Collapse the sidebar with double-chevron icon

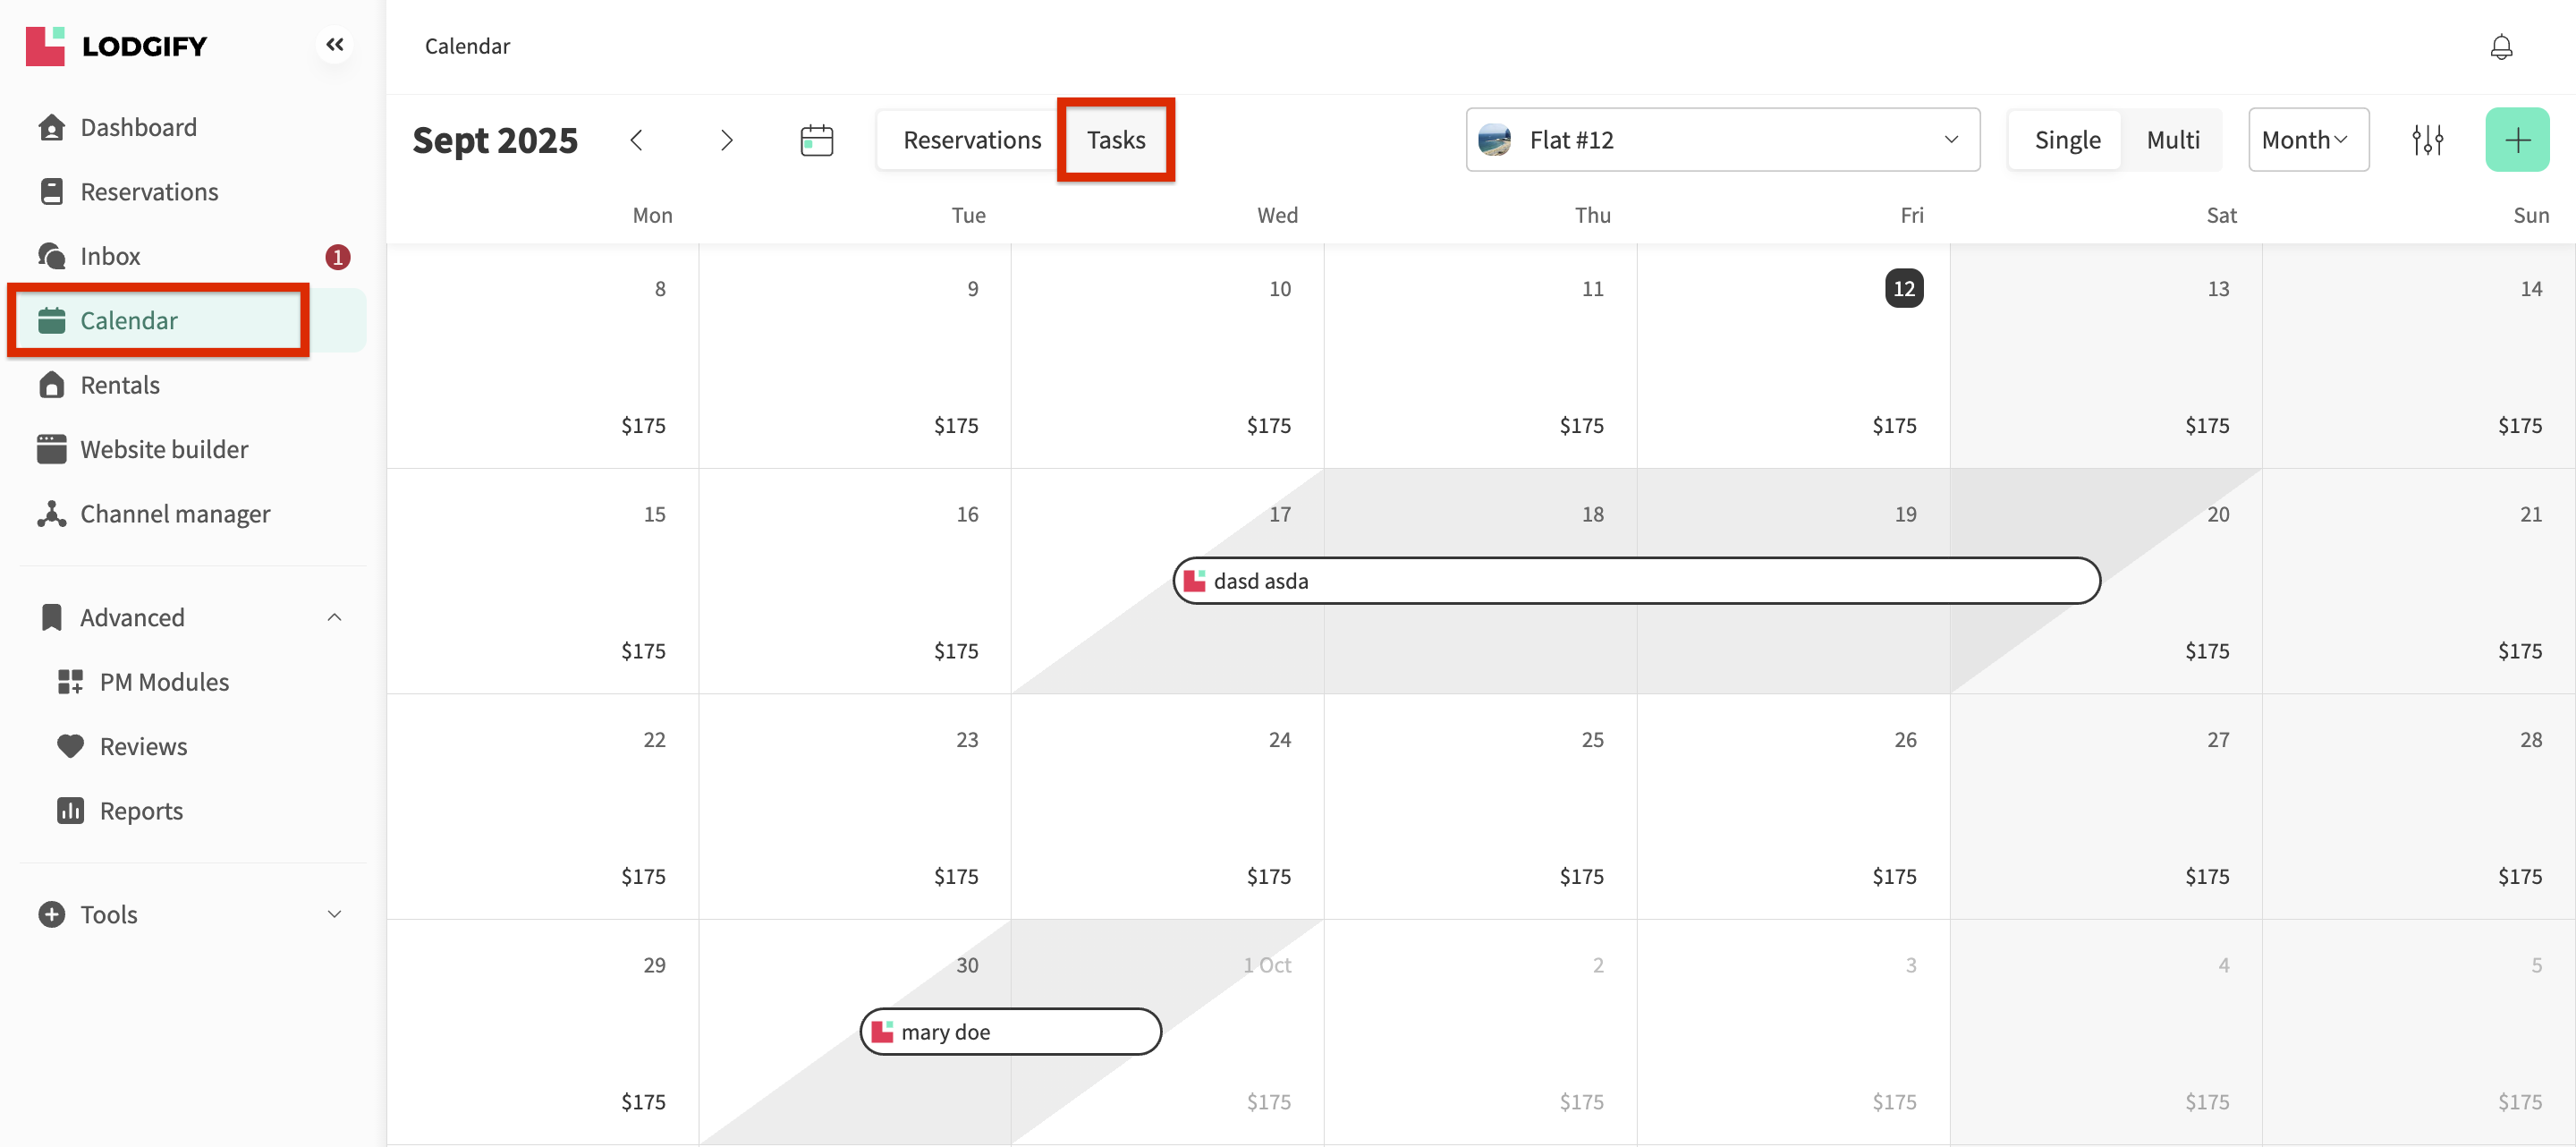[334, 45]
